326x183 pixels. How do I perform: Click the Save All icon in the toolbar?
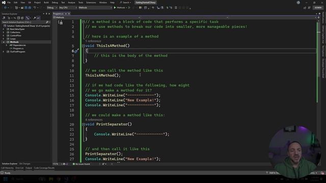coord(30,8)
